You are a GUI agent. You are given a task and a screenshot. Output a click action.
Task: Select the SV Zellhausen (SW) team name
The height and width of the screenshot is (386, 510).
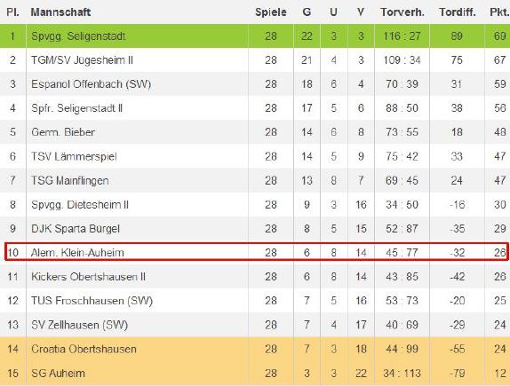pos(79,325)
